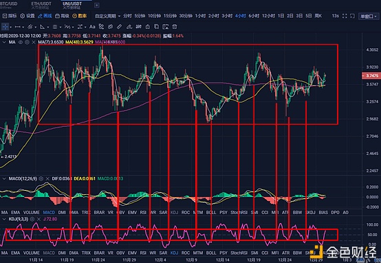Open KDJ indicator settings gear
The image size is (381, 263).
coord(32,219)
